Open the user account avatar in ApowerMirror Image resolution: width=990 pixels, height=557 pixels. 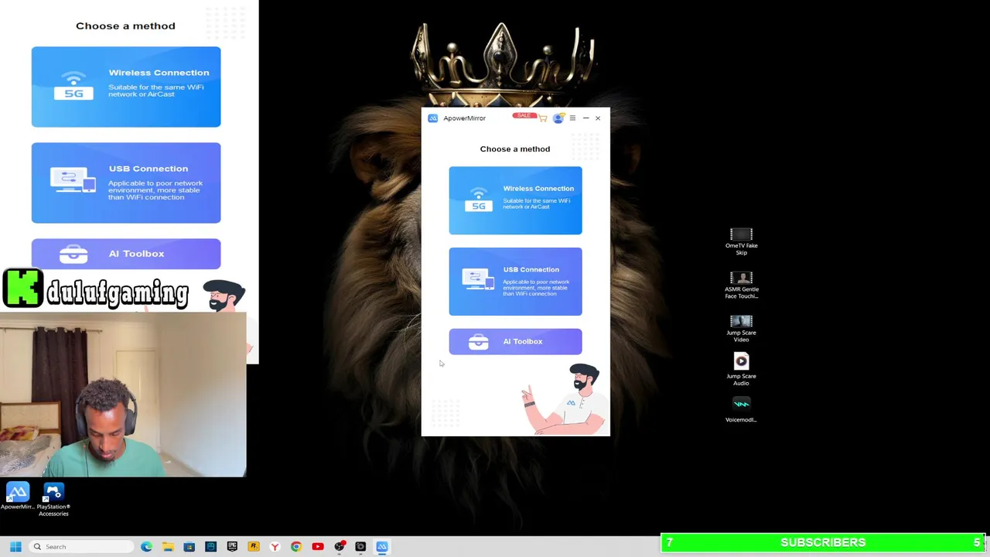coord(558,118)
